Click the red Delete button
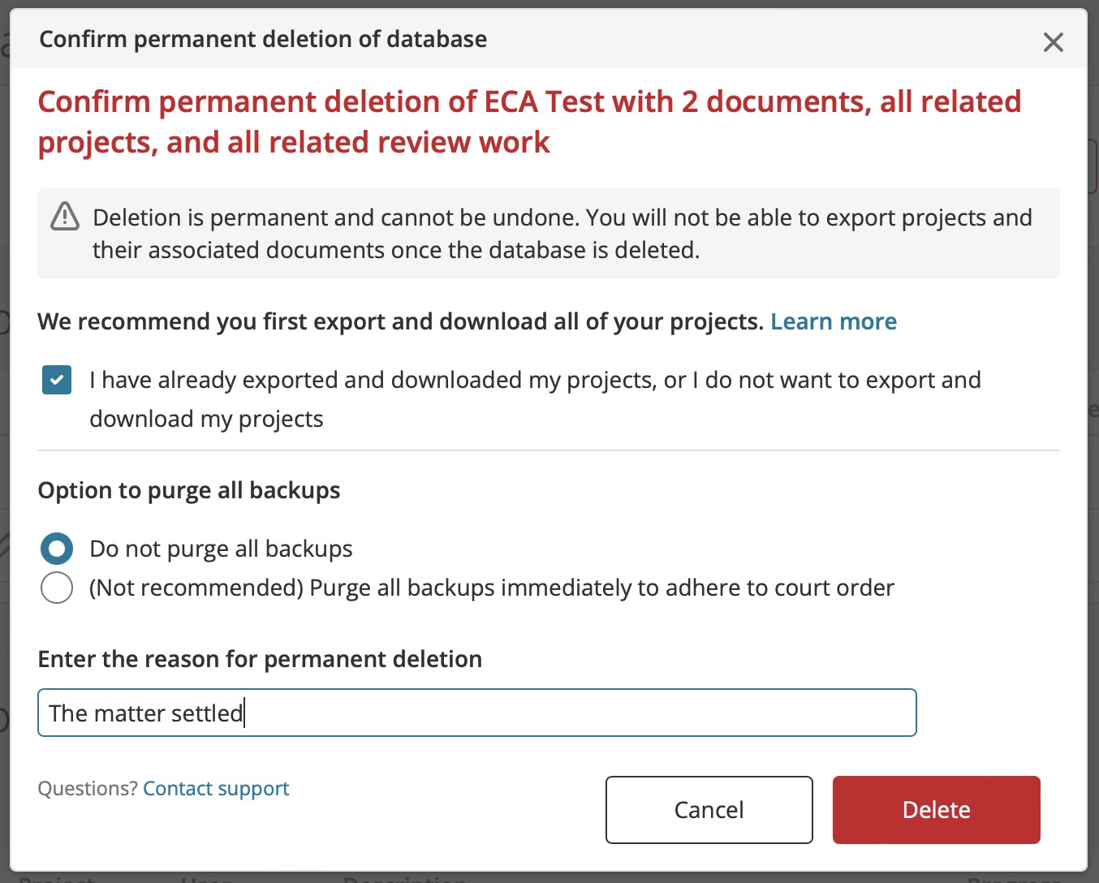The width and height of the screenshot is (1099, 883). click(937, 810)
